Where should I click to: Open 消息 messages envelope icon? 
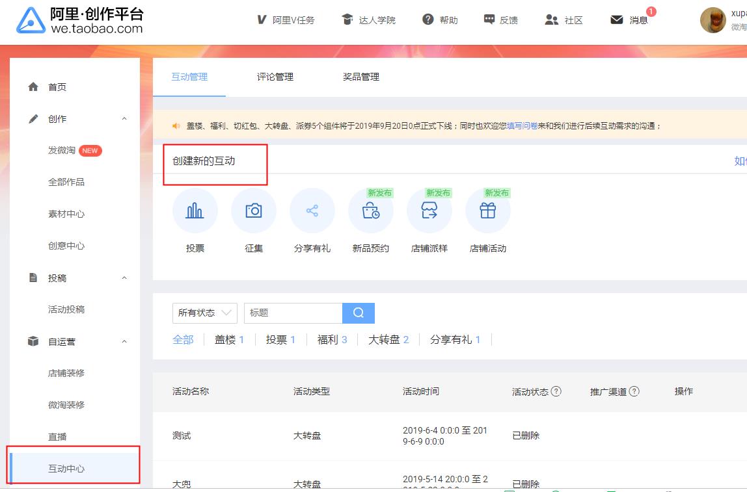pos(617,19)
